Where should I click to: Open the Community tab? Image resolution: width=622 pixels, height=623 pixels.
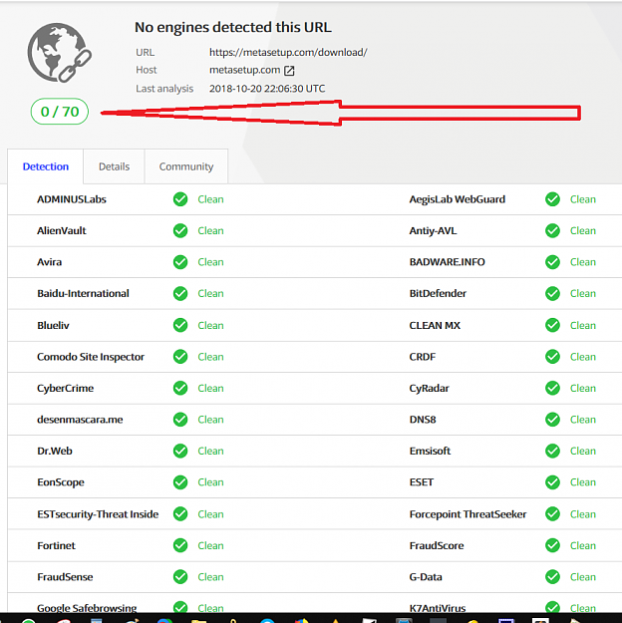[186, 166]
